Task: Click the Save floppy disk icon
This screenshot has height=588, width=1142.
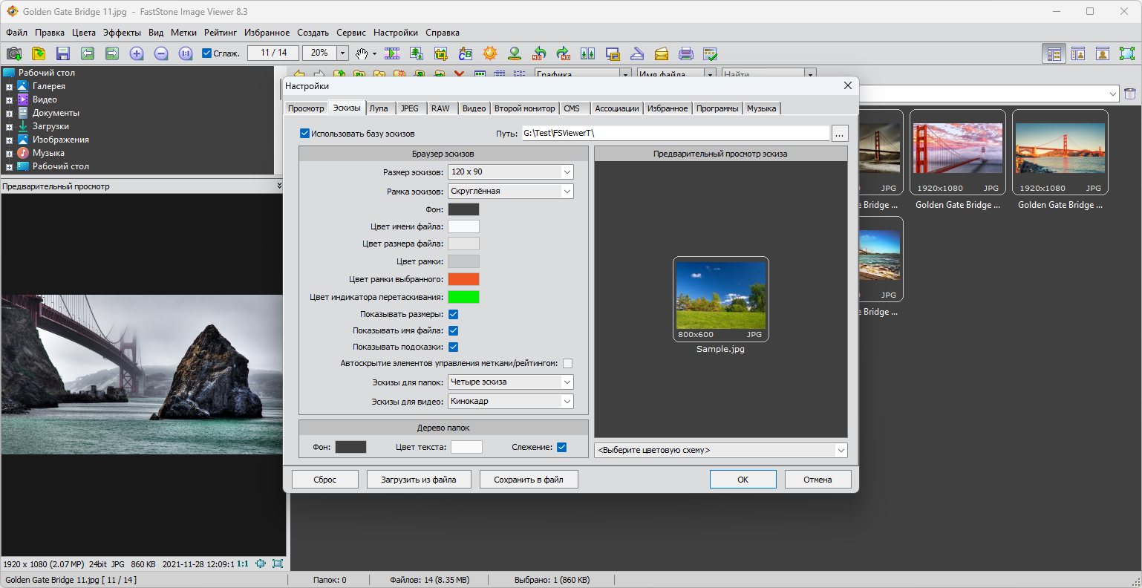Action: (63, 53)
